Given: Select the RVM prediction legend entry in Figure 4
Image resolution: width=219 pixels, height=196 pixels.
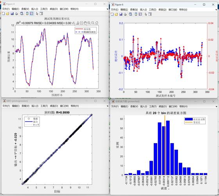Looking at the screenshot, I should click(86, 32).
